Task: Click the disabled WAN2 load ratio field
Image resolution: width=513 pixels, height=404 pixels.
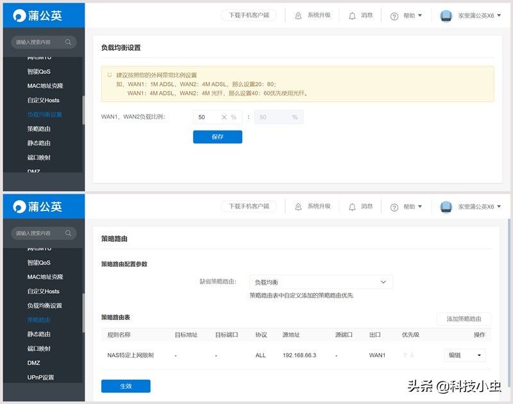Action: coord(279,117)
